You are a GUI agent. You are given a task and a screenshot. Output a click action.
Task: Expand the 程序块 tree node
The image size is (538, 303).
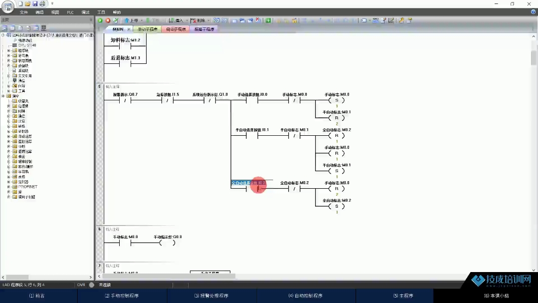pyautogui.click(x=8, y=50)
